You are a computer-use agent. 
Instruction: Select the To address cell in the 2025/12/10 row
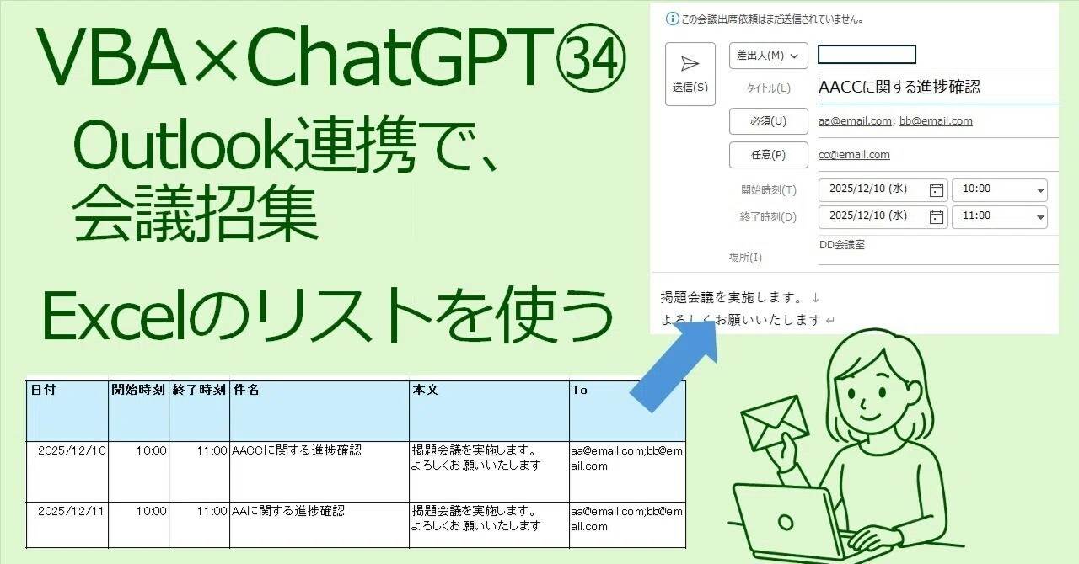[x=627, y=471]
